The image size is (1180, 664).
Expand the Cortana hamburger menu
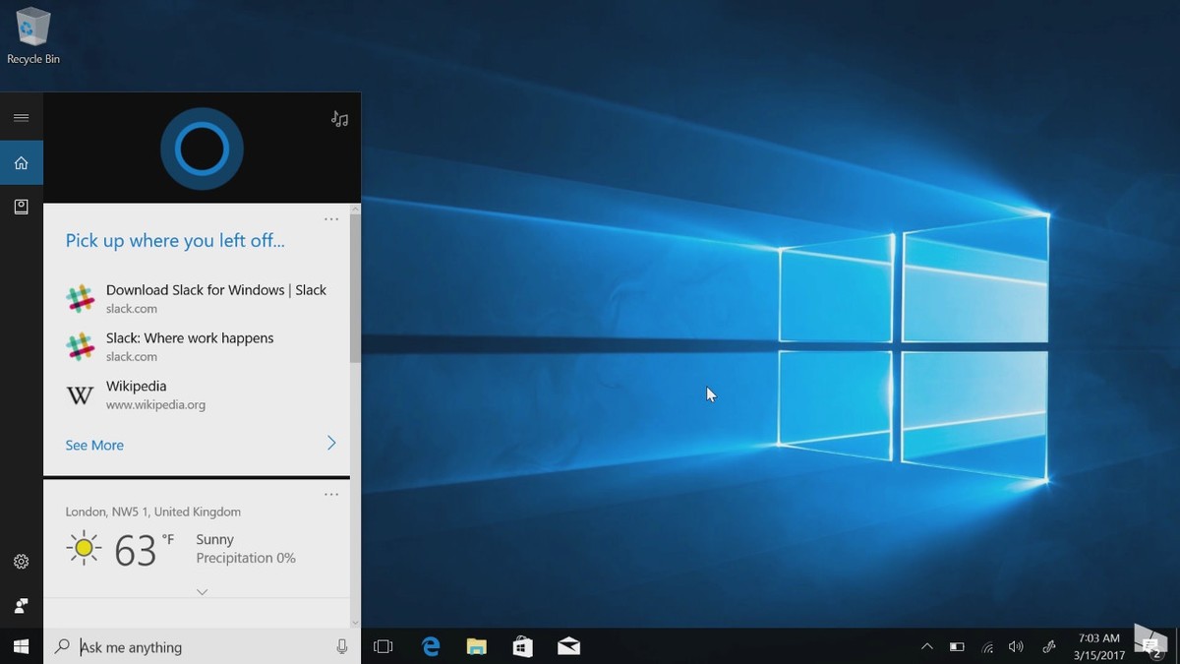click(21, 118)
